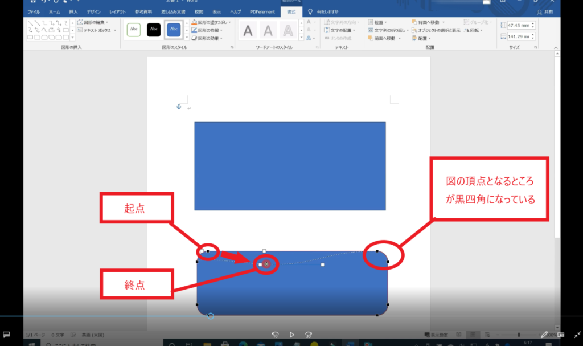Viewport: 583px width, 346px height.
Task: Open 図形の塗りつぶし (shape fill) menu
Action: (210, 22)
